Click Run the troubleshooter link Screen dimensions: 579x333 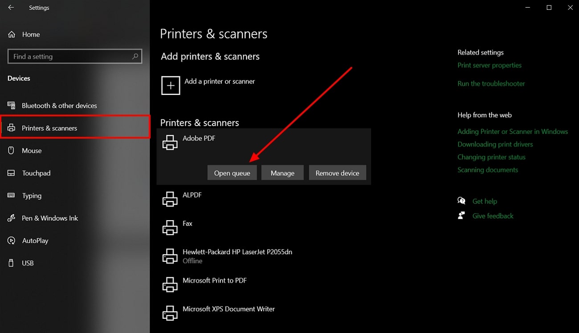point(491,83)
